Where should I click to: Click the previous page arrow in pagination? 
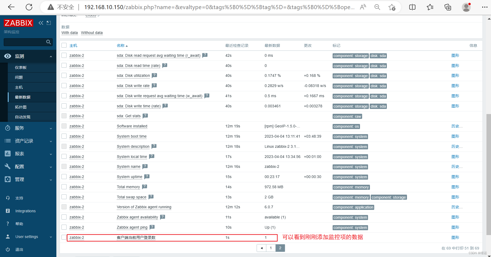point(261,248)
